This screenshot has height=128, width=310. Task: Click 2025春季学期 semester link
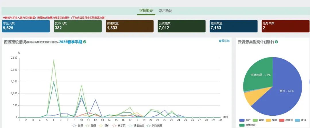coord(71,42)
